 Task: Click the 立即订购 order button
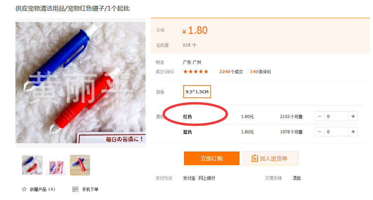211,158
